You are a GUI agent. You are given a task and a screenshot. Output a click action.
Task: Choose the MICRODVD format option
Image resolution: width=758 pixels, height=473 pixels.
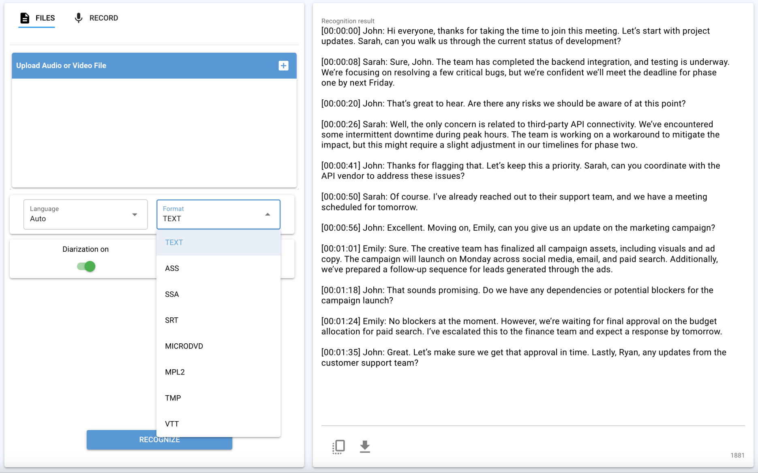click(184, 346)
